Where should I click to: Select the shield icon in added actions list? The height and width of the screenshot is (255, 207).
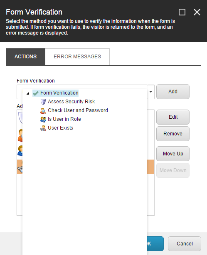point(20,118)
